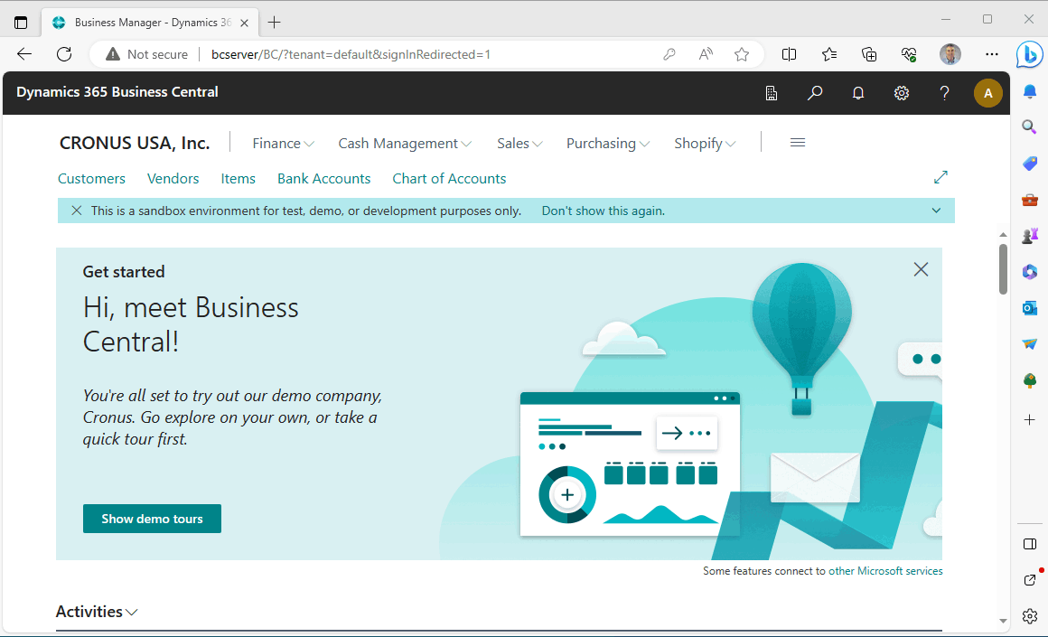Open the user account avatar 'A'
This screenshot has width=1048, height=637.
987,92
